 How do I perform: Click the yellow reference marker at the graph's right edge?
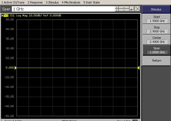138,68
